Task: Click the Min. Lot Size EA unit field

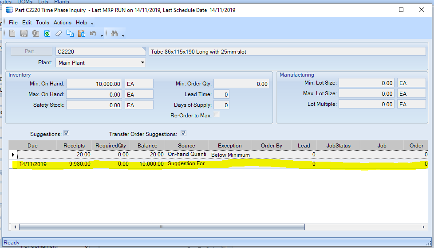Action: pyautogui.click(x=411, y=83)
